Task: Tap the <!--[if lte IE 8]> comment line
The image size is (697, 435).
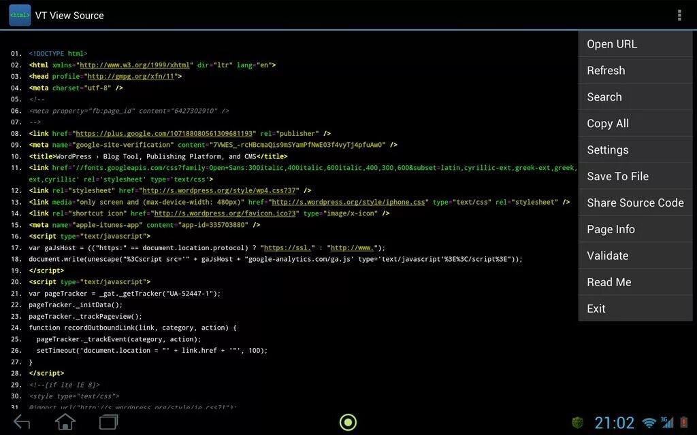Action: coord(65,385)
